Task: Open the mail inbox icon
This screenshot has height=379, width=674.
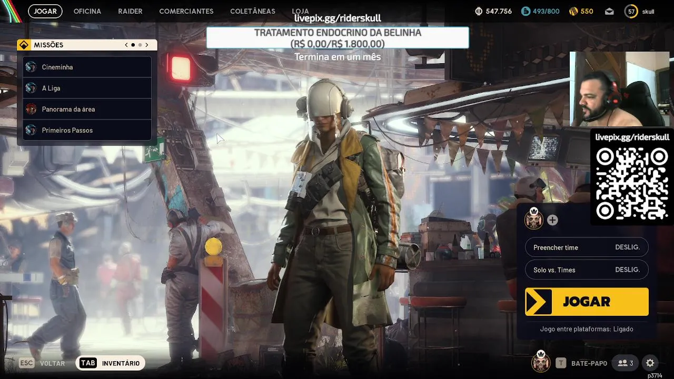Action: 609,11
